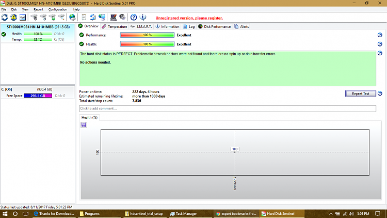Click the speaker sound toolbar icon
Screen dimensions: 387x218
(122, 17)
